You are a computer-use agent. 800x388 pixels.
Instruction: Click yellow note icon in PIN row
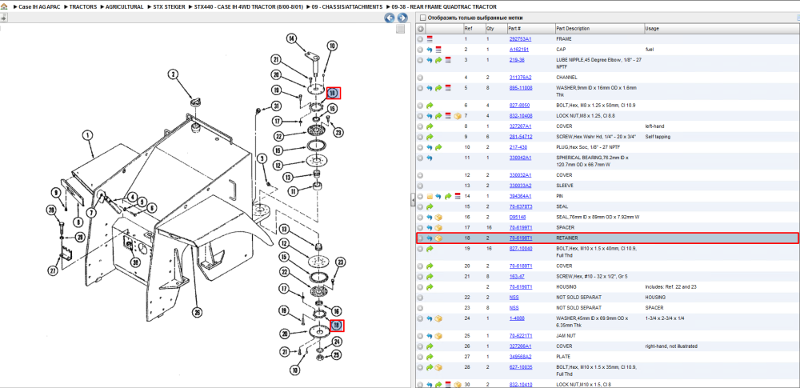coord(430,196)
